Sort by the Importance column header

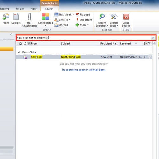pyautogui.click(x=17, y=43)
